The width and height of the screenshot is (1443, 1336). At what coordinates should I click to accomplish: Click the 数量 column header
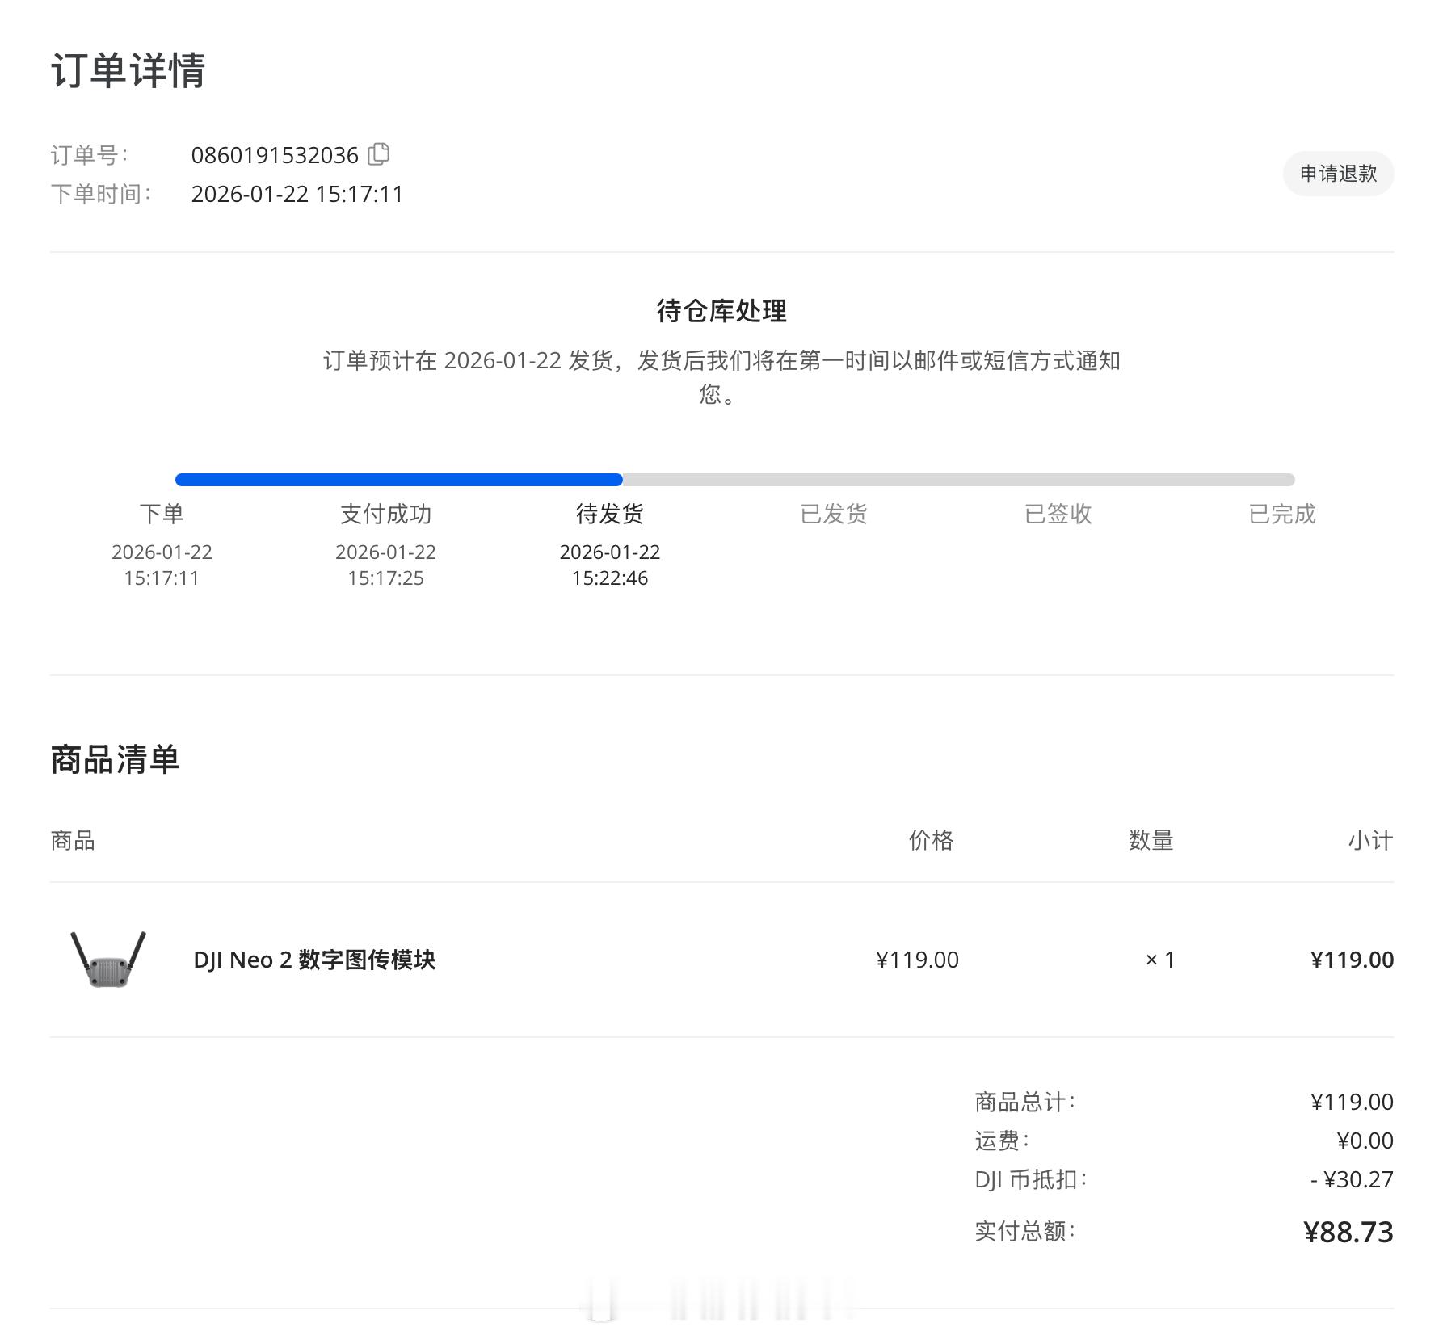pyautogui.click(x=1151, y=840)
